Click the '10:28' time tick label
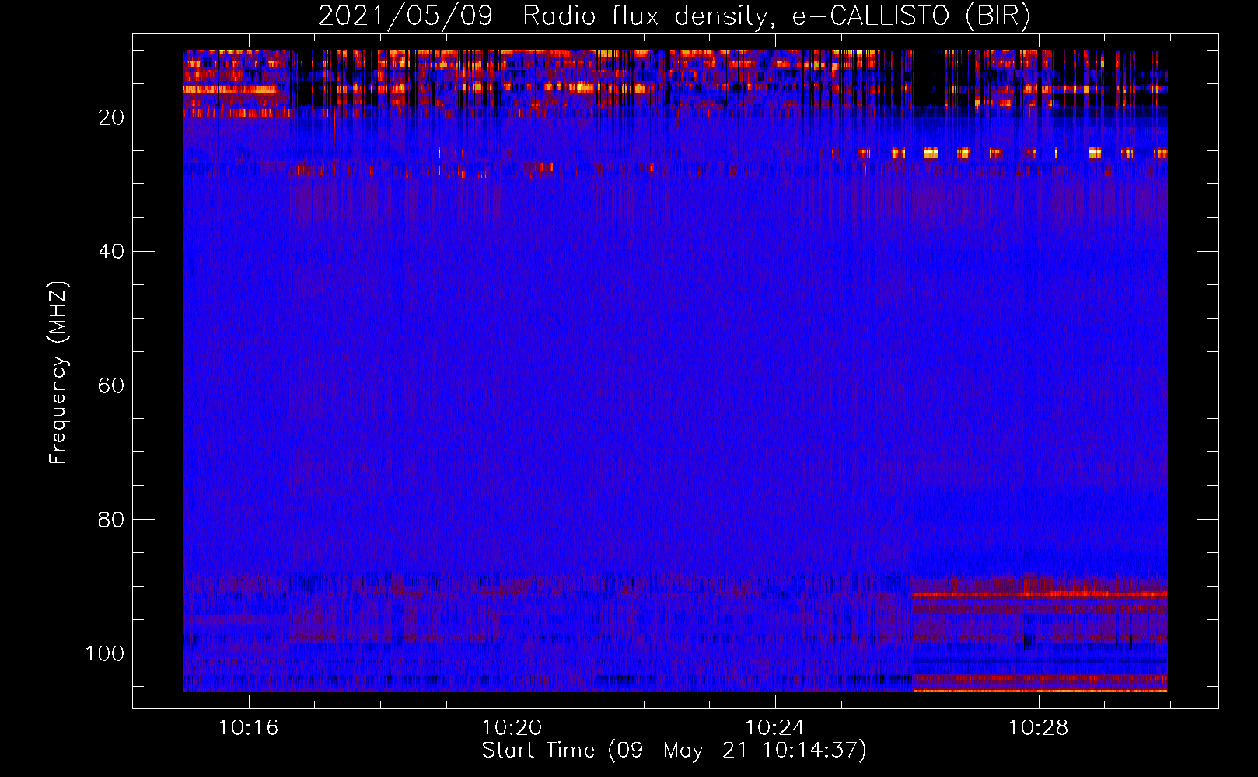The width and height of the screenshot is (1258, 777). click(x=1039, y=728)
